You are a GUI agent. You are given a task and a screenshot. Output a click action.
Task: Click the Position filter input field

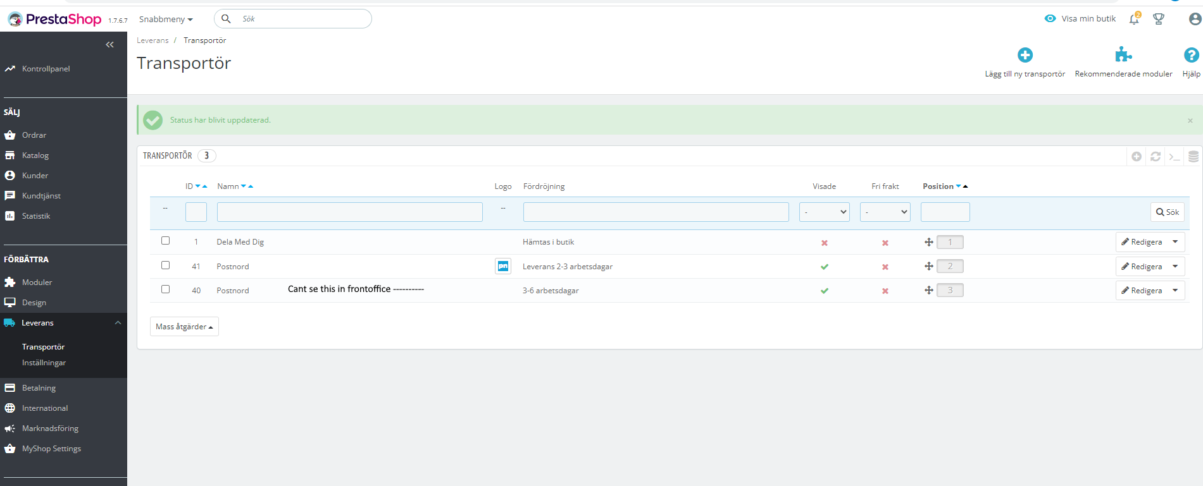(x=945, y=212)
